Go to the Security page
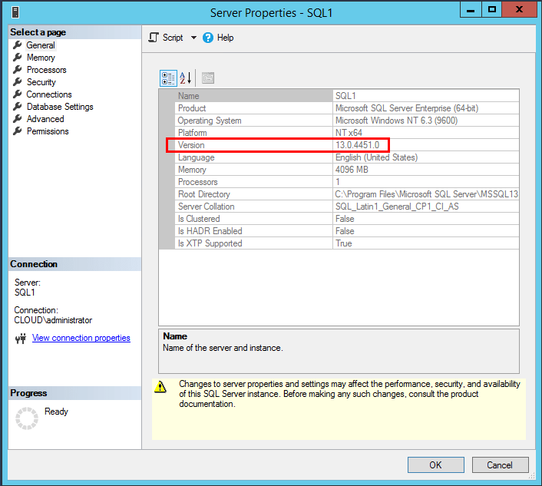This screenshot has width=542, height=486. pos(41,82)
